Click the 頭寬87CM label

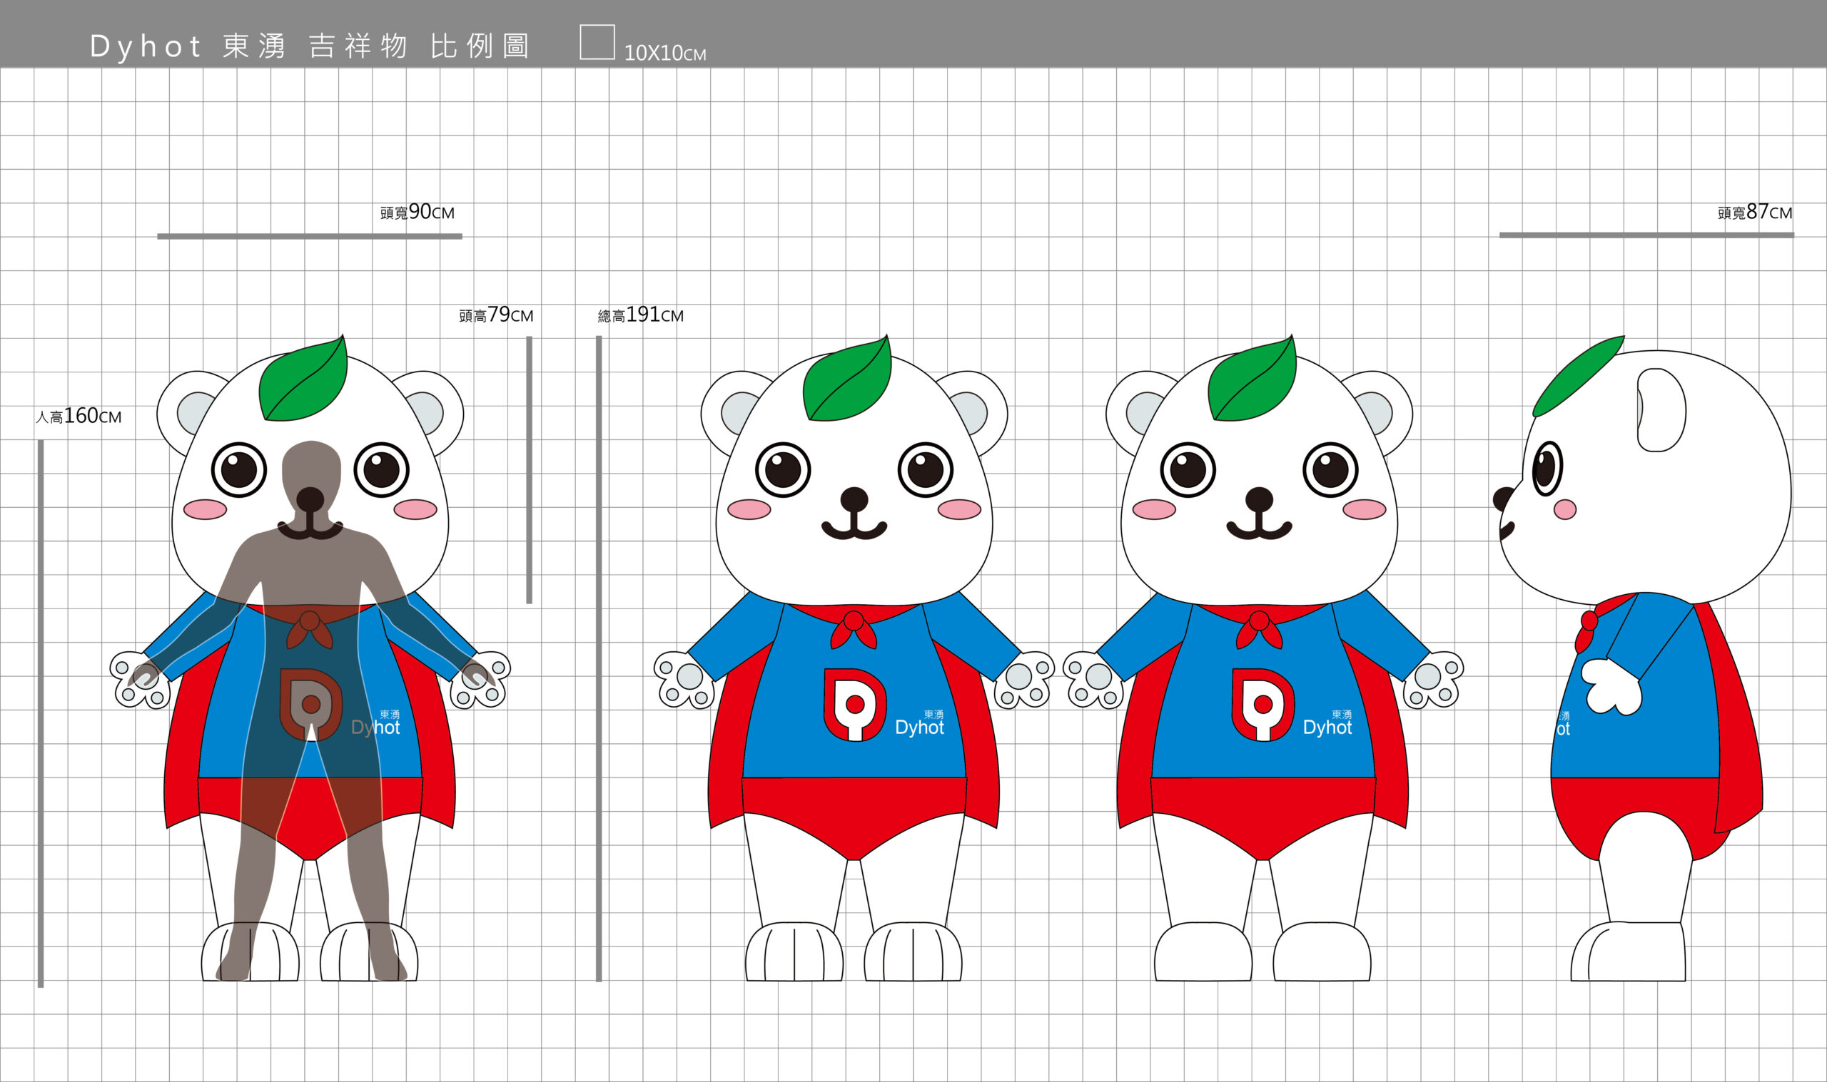[x=1754, y=212]
